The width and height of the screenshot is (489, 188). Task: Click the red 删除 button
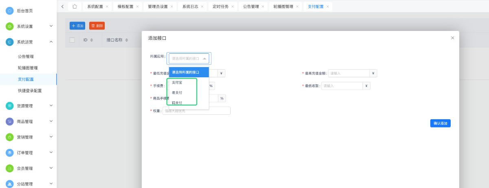pos(97,26)
